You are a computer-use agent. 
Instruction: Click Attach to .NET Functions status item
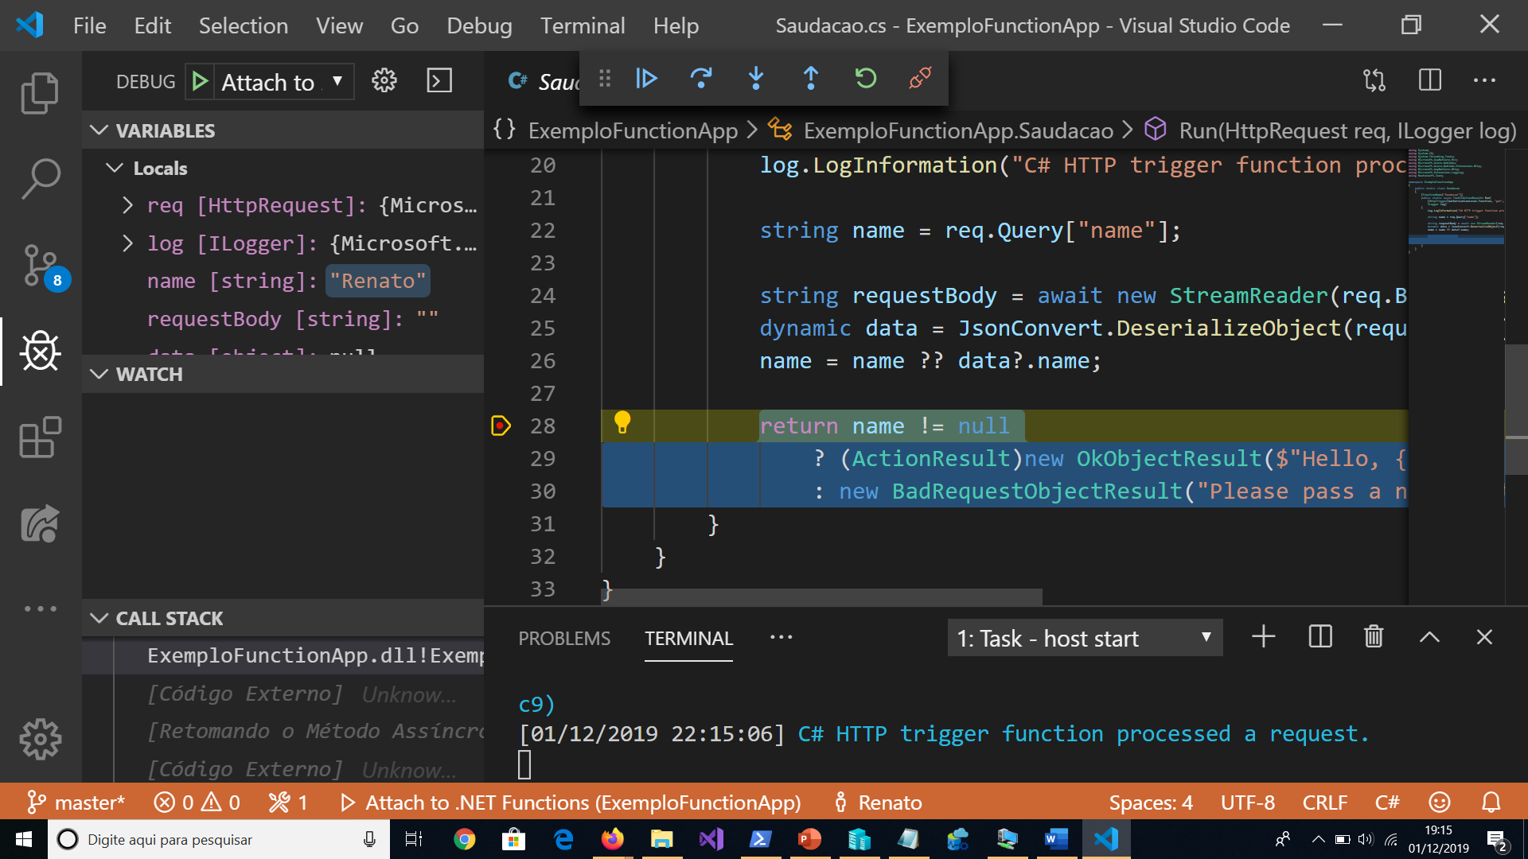[570, 803]
